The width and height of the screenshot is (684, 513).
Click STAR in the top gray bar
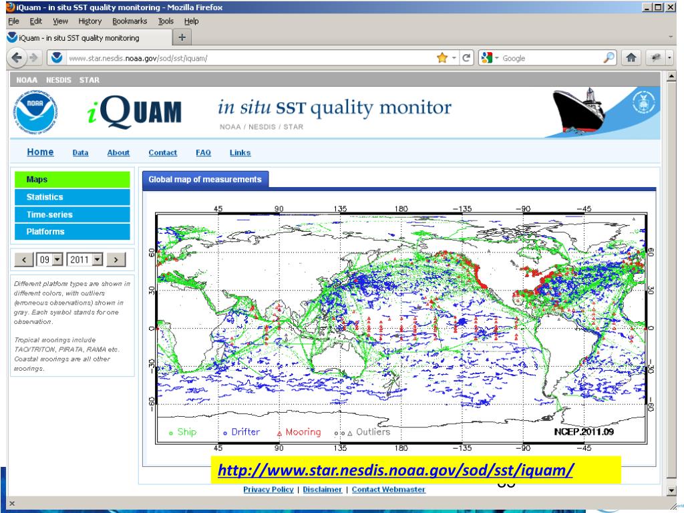point(90,80)
